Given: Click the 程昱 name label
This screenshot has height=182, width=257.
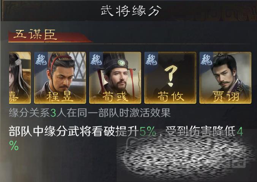Looking at the screenshot, I should [60, 97].
